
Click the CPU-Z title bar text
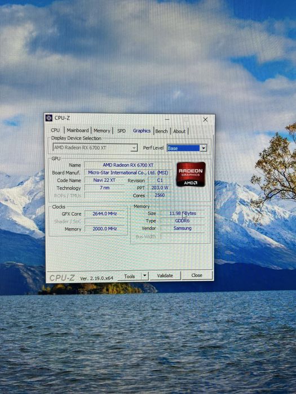62,118
